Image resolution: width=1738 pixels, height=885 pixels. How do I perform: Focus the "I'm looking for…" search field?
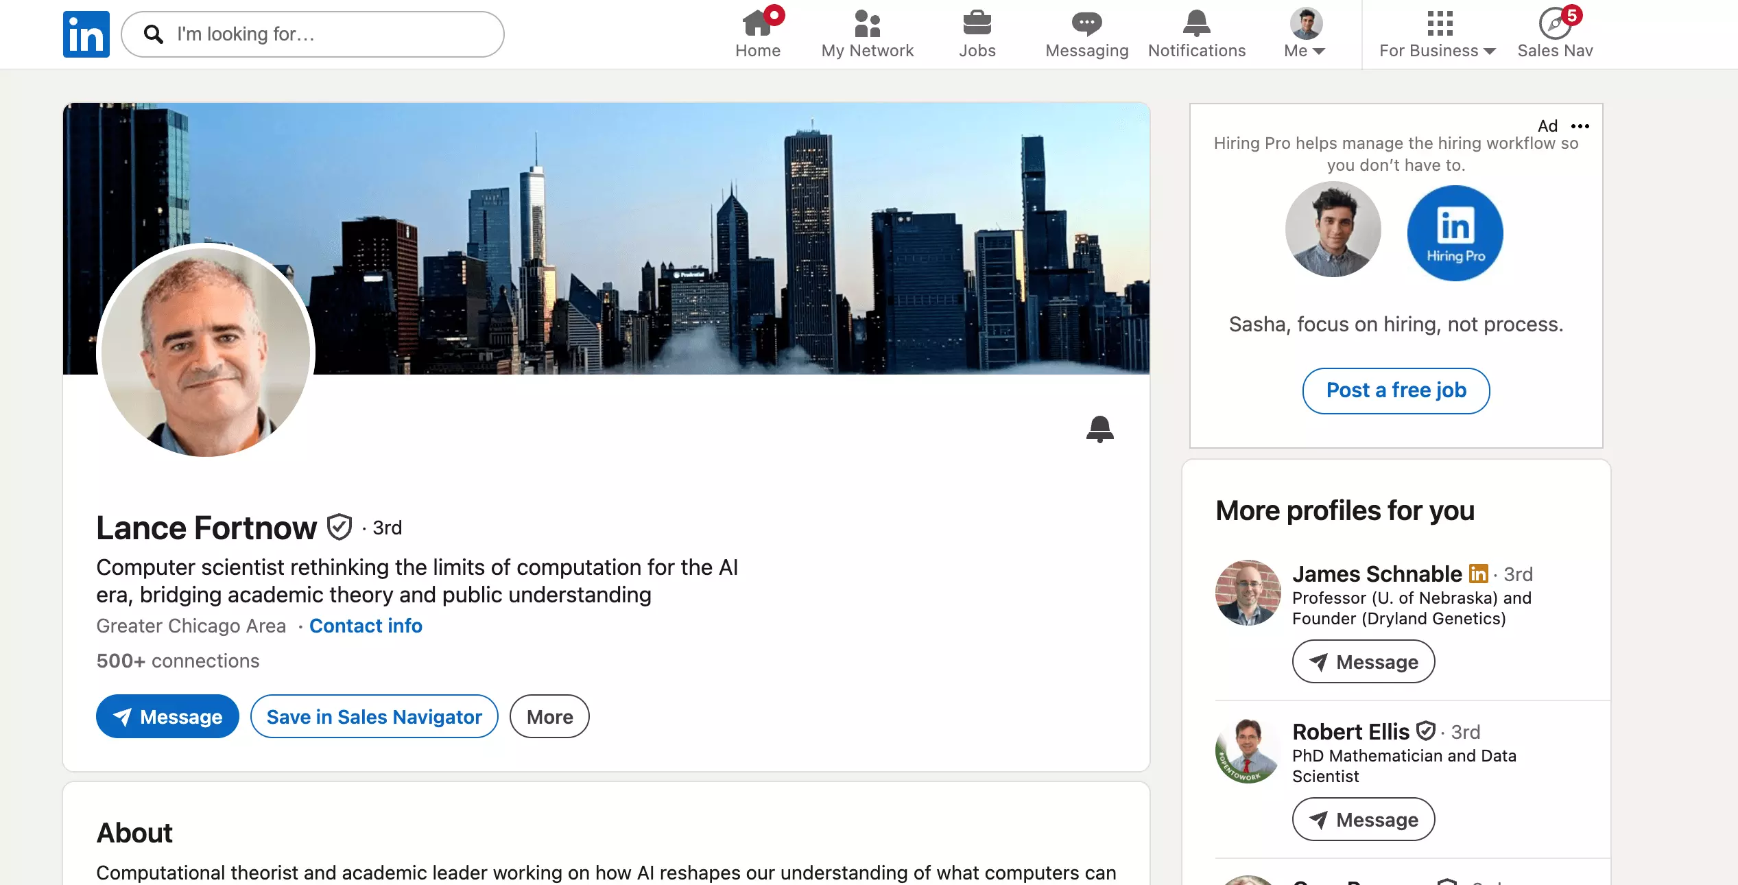click(313, 34)
